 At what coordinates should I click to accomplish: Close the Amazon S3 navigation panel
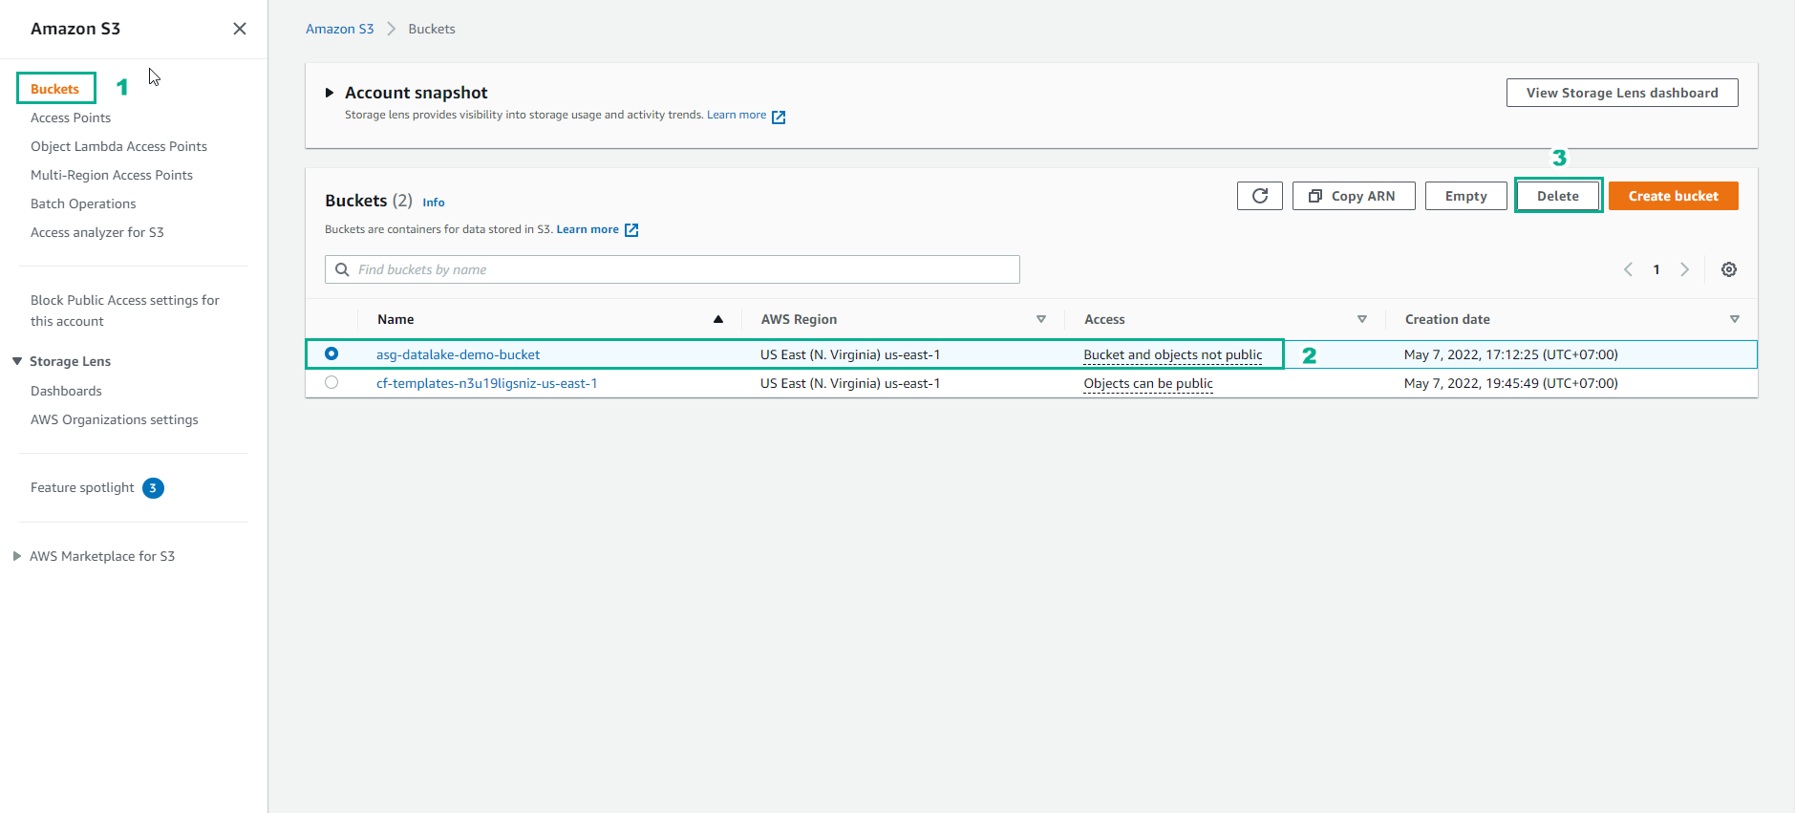[x=240, y=29]
